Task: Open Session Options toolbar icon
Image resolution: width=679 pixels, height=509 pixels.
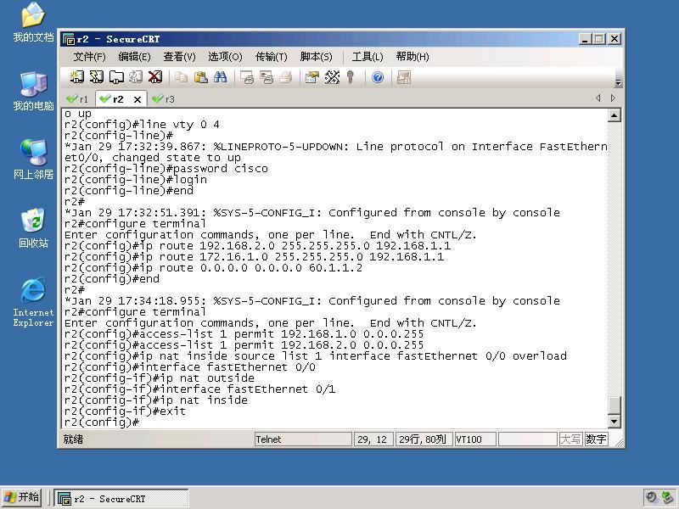Action: tap(312, 77)
